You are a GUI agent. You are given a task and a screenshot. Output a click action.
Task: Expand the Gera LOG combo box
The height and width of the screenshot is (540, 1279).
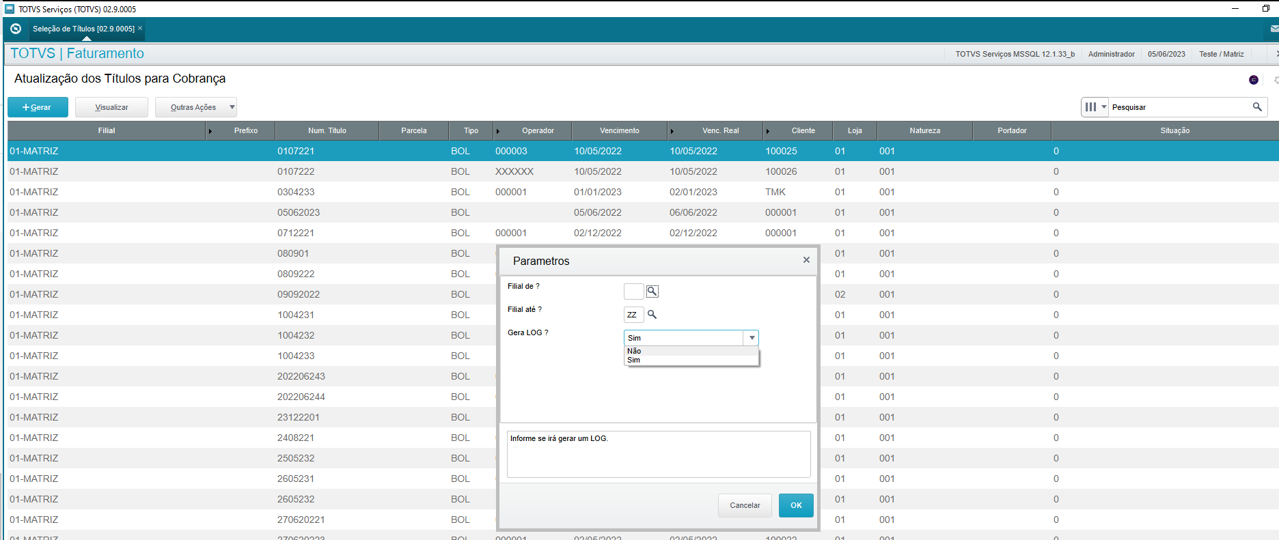click(x=752, y=338)
